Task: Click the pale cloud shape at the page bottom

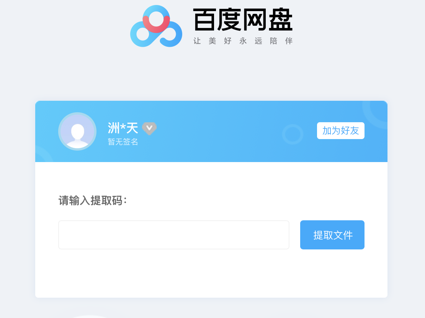Action: click(x=90, y=316)
